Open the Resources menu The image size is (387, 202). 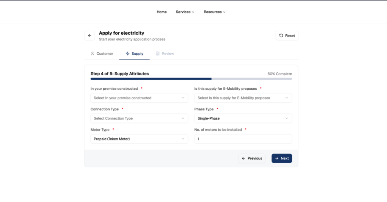[x=215, y=12]
